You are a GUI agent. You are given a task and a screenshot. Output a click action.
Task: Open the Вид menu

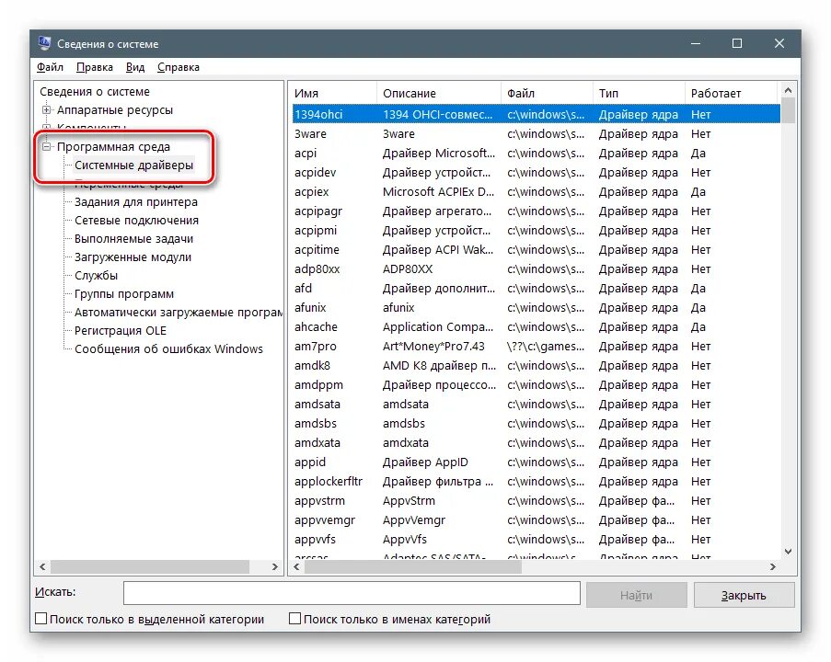click(135, 67)
